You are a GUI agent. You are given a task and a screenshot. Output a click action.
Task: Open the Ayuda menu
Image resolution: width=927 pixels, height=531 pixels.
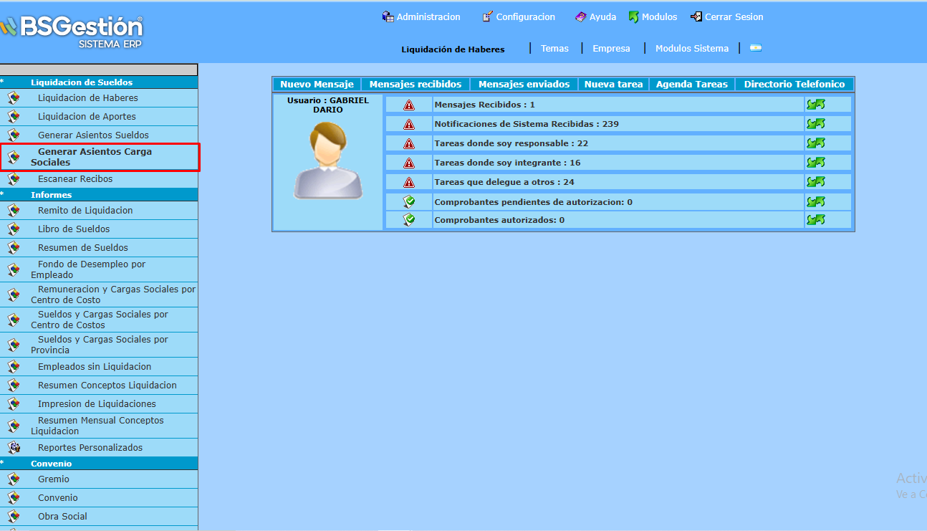595,16
